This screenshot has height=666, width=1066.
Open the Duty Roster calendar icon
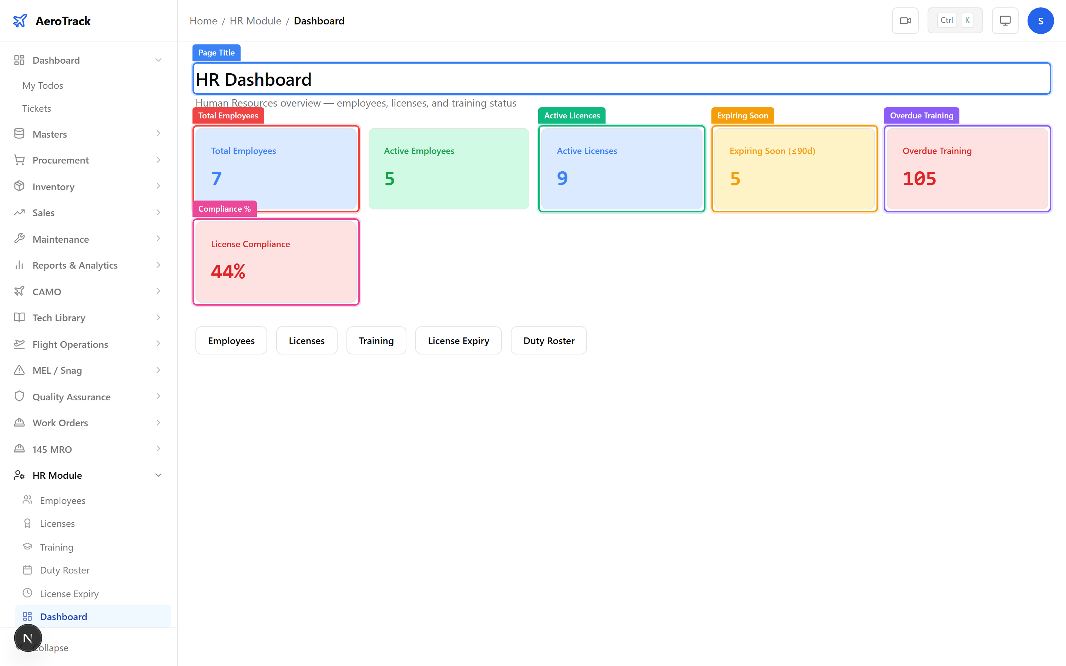28,570
